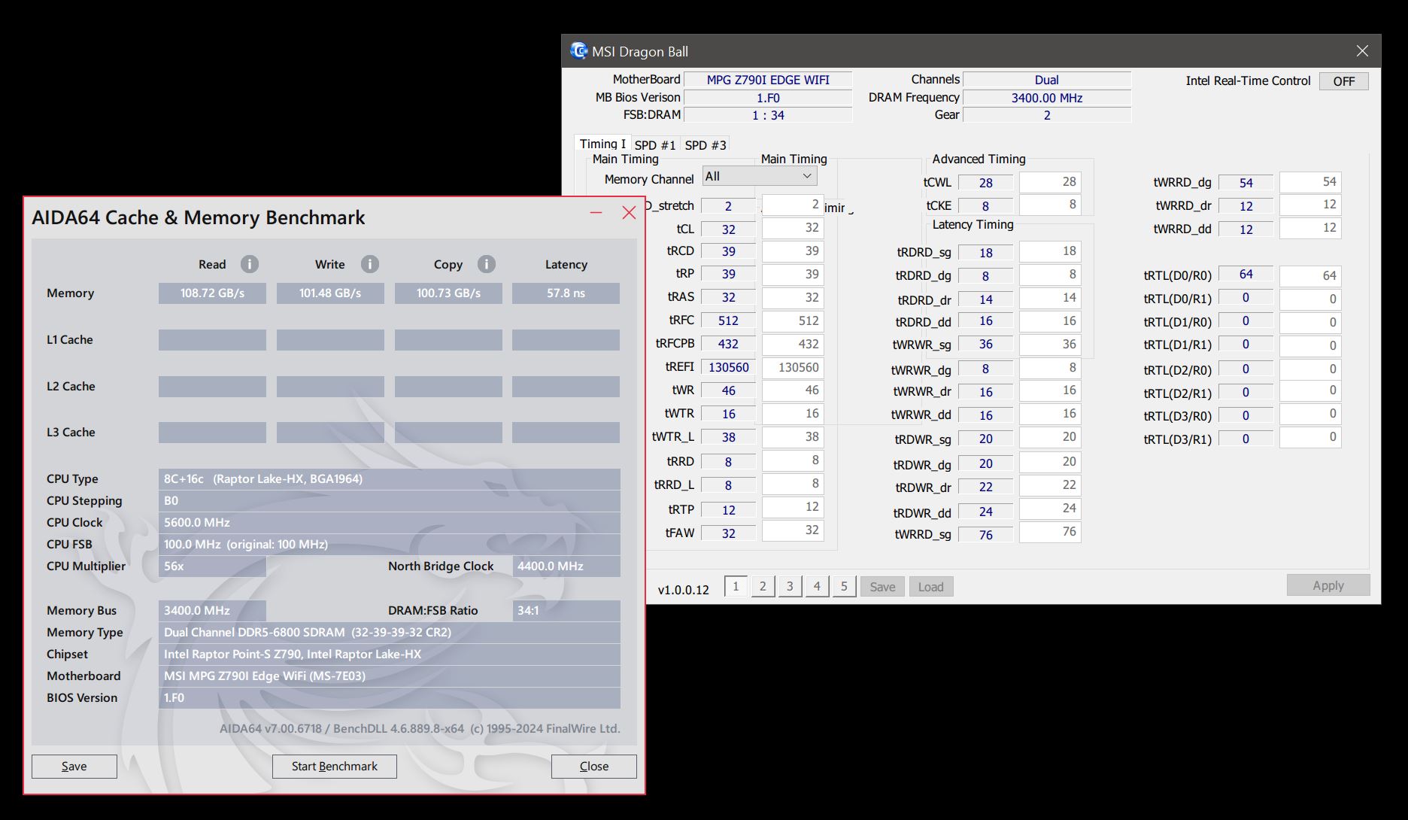Click the tRFCPB editable input field

(793, 345)
